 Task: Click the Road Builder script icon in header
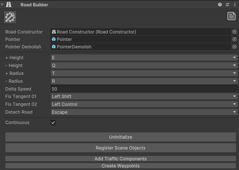[x=9, y=4]
